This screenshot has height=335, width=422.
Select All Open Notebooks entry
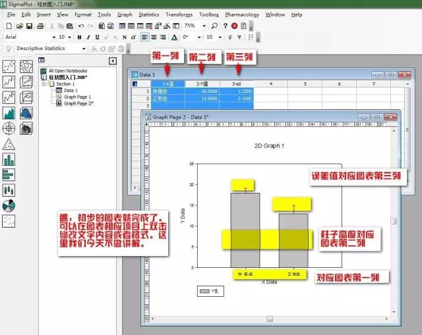tap(68, 70)
